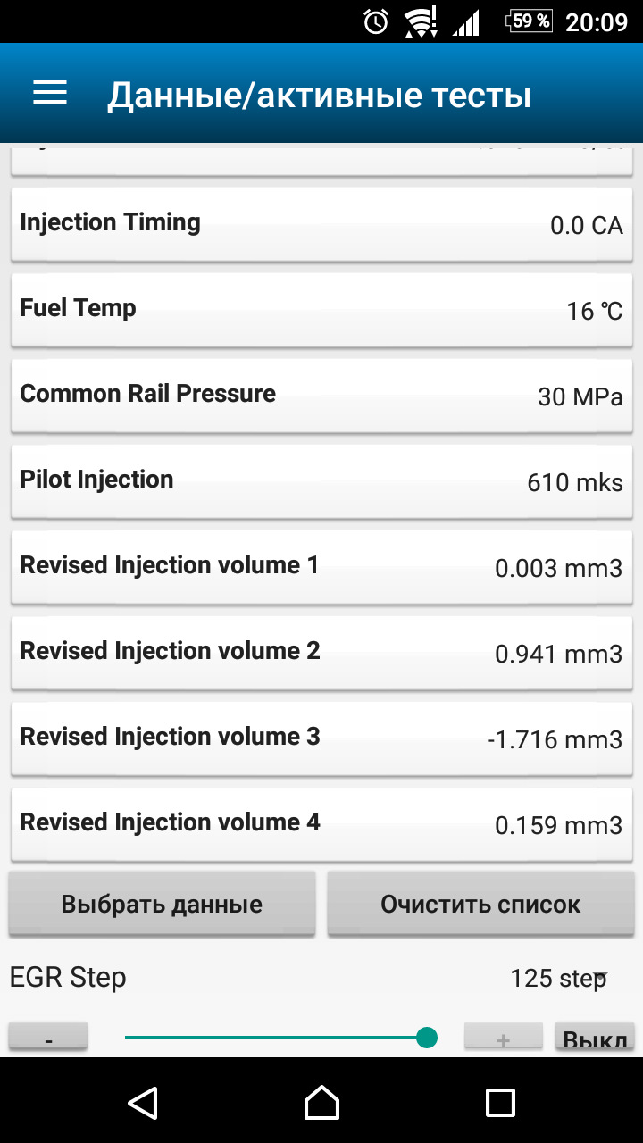Screen dimensions: 643x1143
Task: Select the Injection Timing data row
Action: [321, 223]
